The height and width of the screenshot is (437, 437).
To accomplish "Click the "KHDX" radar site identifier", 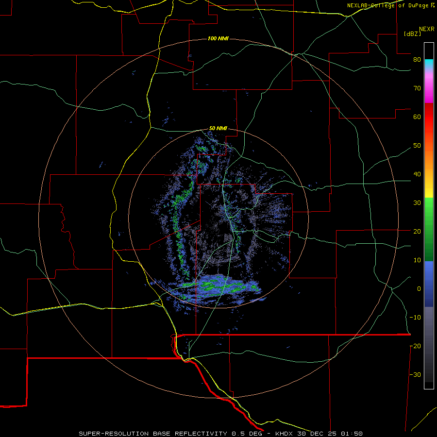I will [x=284, y=434].
